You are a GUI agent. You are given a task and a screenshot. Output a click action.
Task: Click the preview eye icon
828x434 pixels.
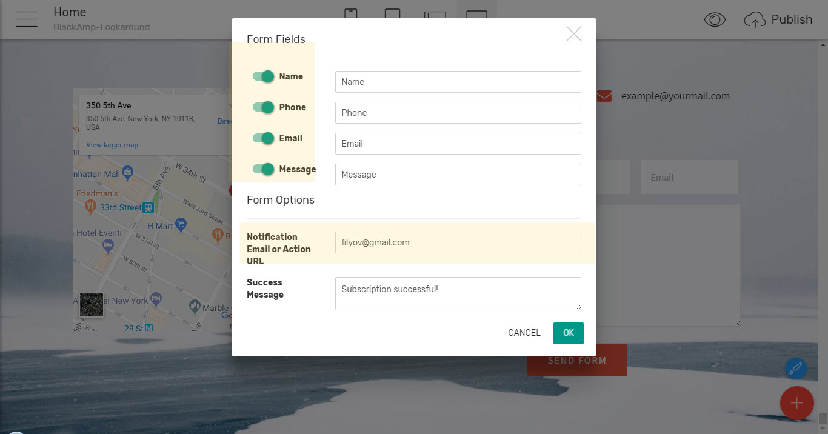[715, 20]
